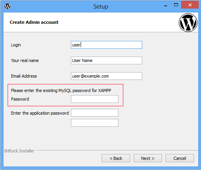Click the existing MySQL password instruction text
This screenshot has width=201, height=170.
coord(61,90)
